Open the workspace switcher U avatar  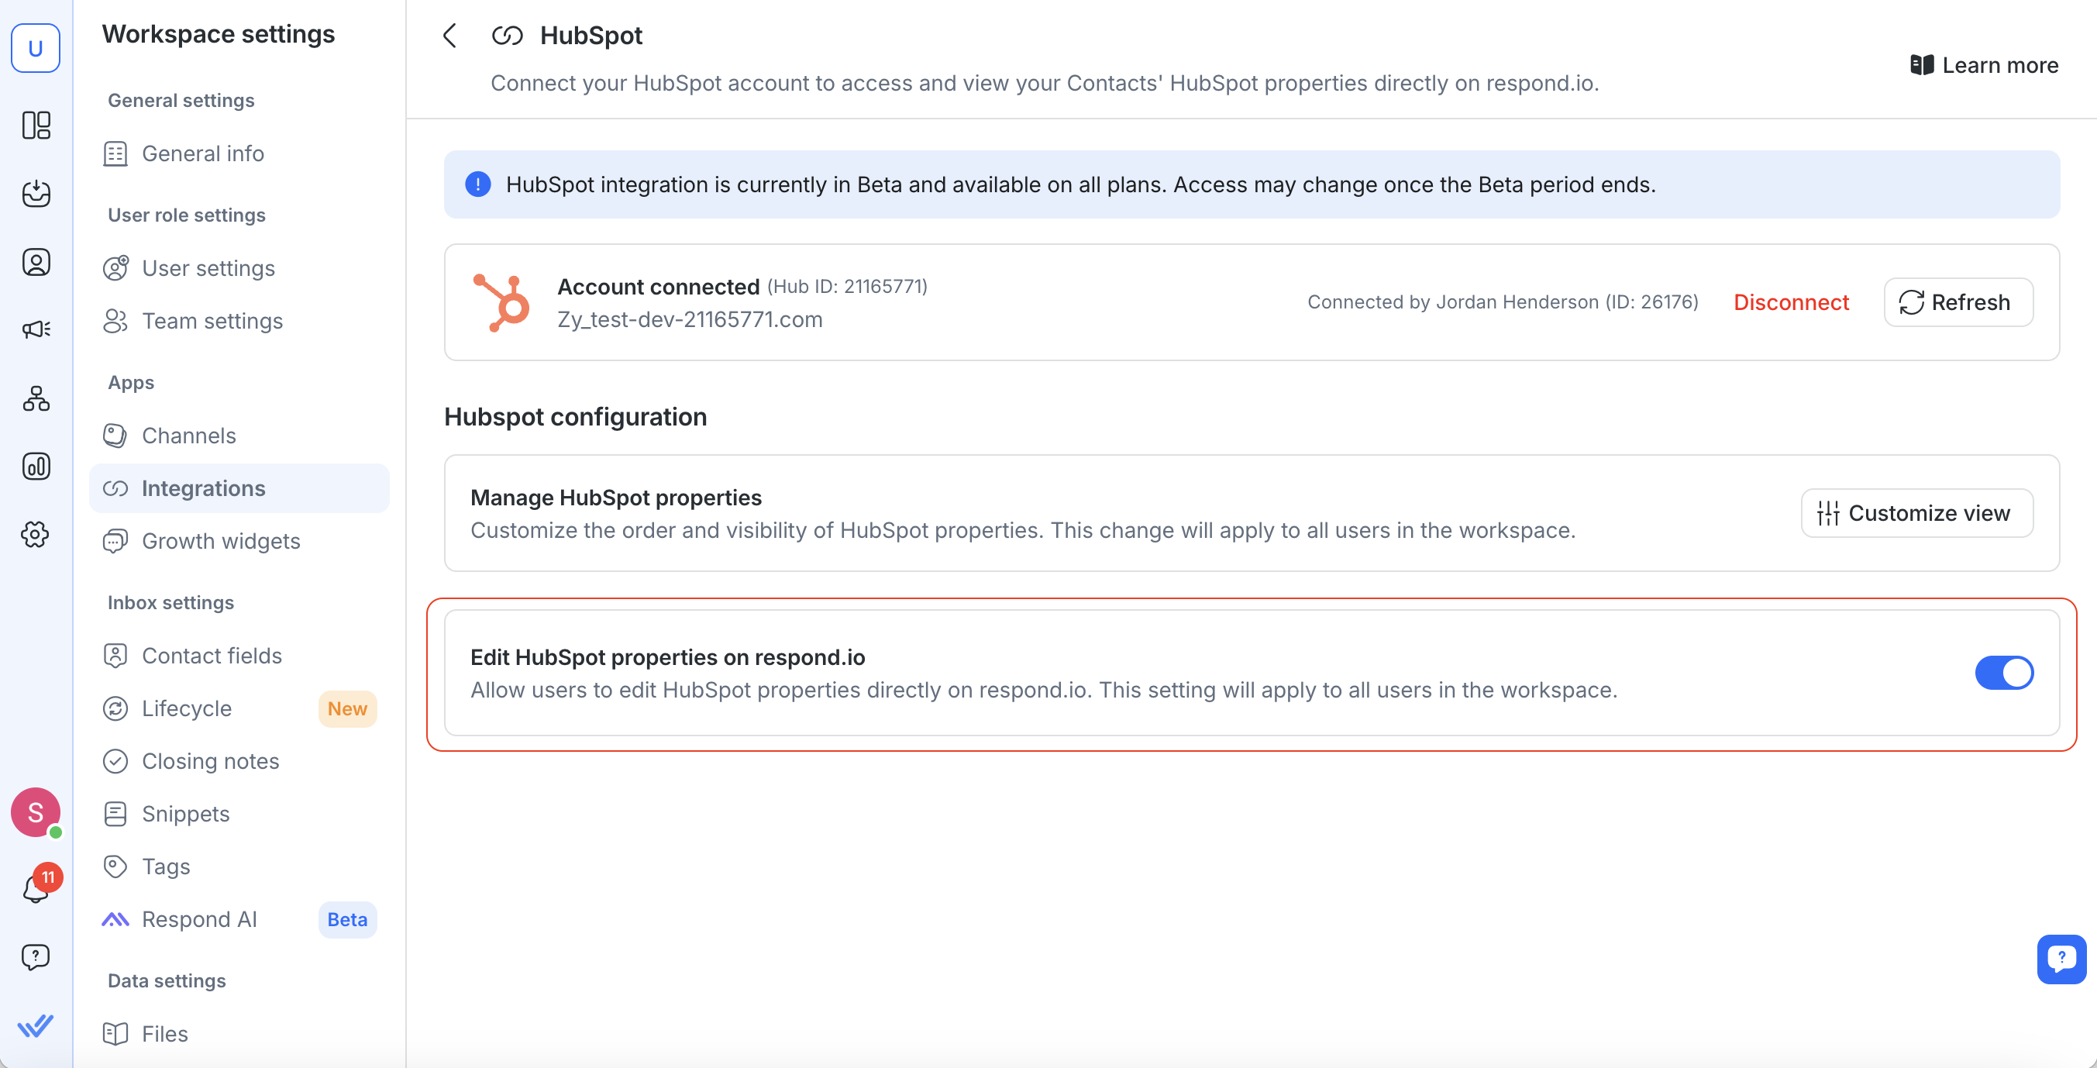click(x=36, y=48)
